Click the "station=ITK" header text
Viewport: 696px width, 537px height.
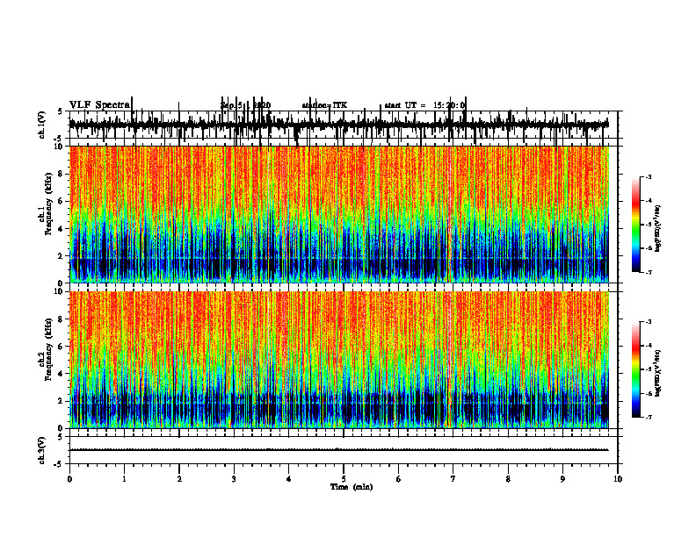(x=324, y=105)
